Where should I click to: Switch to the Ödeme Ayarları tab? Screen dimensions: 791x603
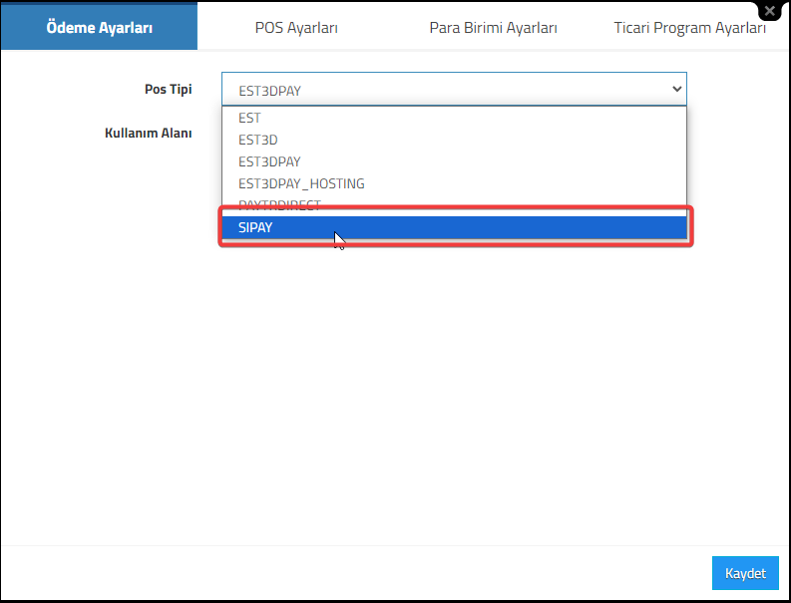pos(99,27)
